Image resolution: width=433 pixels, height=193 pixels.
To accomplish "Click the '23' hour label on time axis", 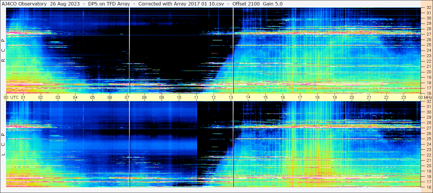I will 404,97.
